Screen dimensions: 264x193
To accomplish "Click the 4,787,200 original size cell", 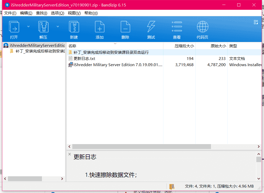I will point(216,65).
